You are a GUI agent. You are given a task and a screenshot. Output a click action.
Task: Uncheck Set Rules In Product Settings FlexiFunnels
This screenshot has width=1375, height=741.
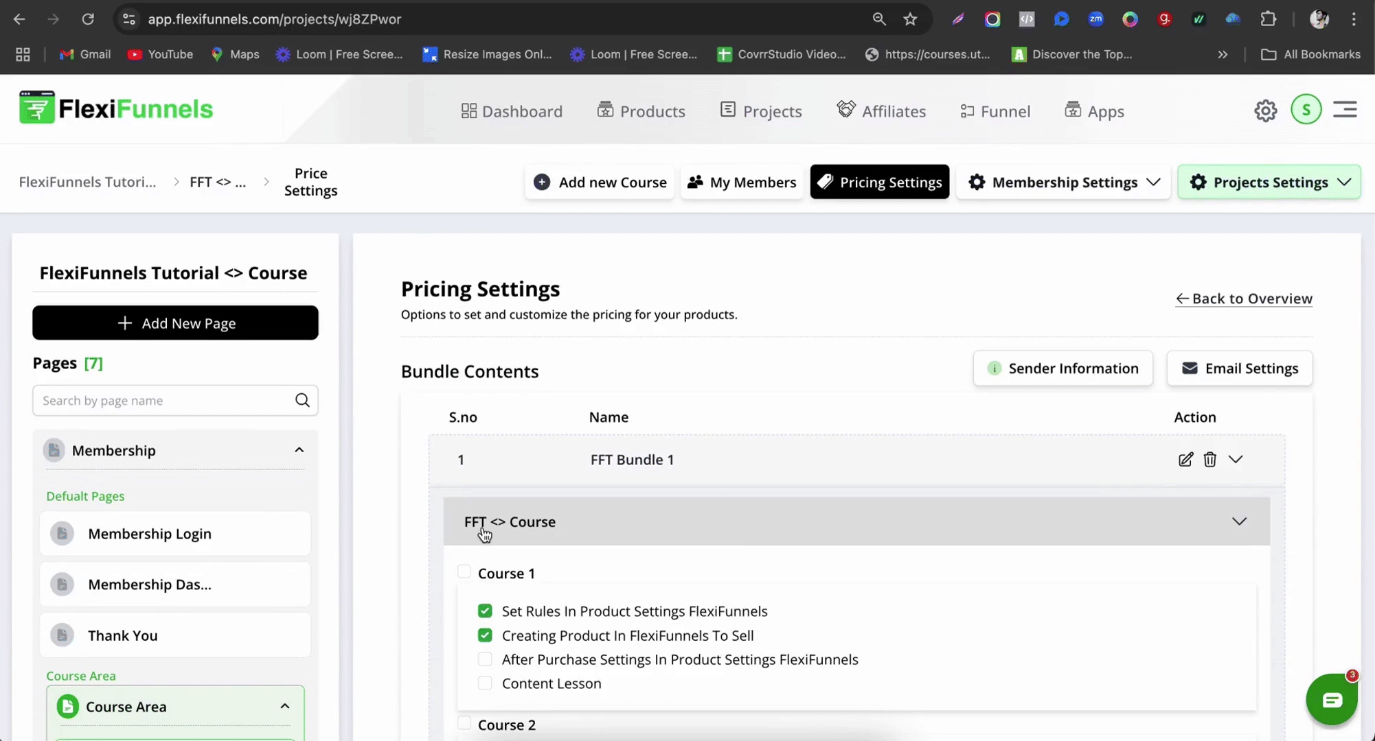(x=485, y=611)
